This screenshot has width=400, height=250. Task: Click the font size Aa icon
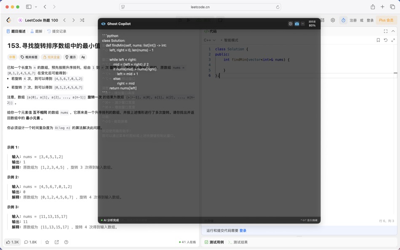[x=83, y=57]
